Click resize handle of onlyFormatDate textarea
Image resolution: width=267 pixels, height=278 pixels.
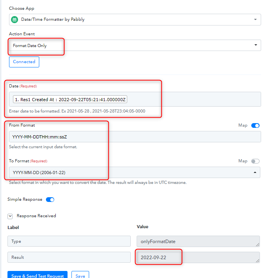(258, 245)
